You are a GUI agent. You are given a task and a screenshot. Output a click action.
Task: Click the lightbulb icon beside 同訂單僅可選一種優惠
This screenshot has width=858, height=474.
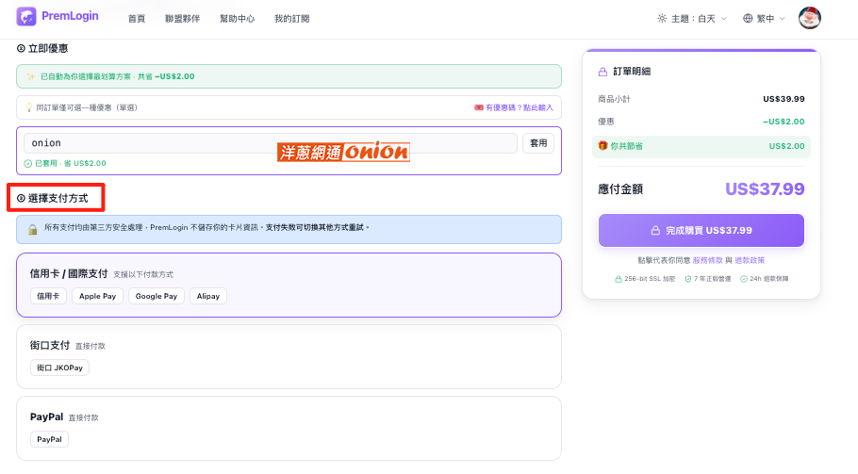[29, 107]
